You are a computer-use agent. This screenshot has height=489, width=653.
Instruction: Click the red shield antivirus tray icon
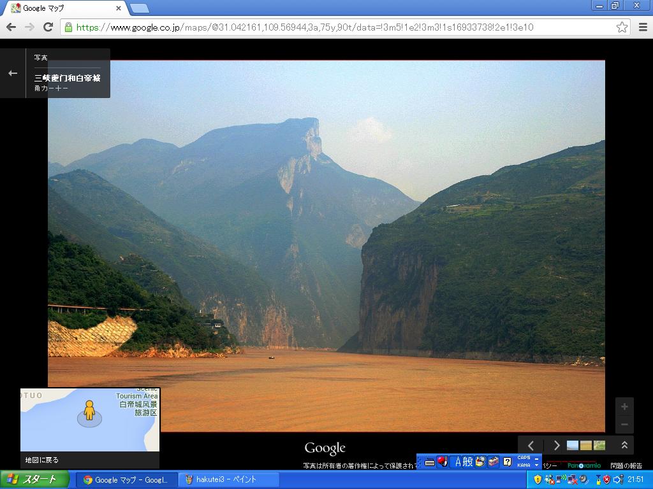[x=607, y=480]
